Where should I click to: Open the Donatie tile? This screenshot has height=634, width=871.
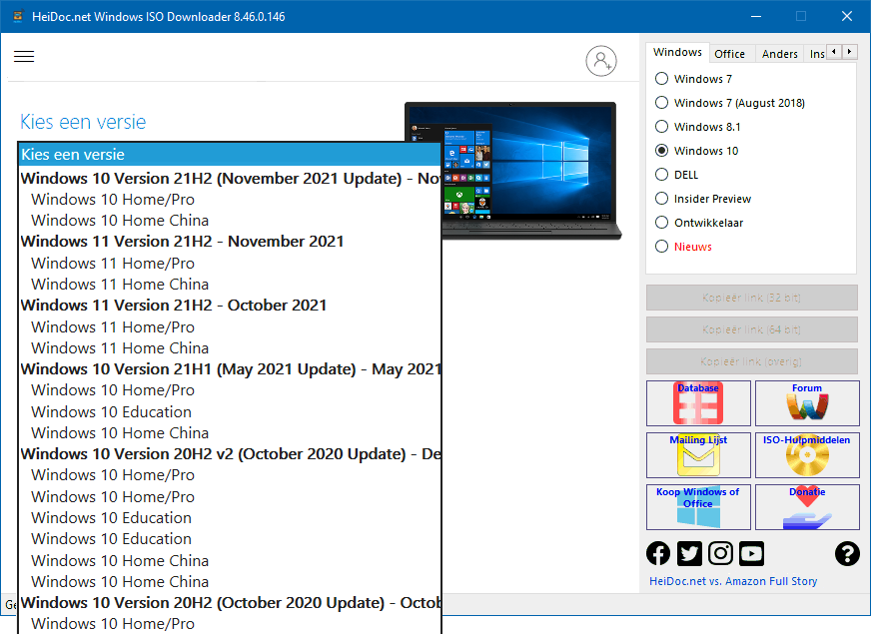[807, 507]
